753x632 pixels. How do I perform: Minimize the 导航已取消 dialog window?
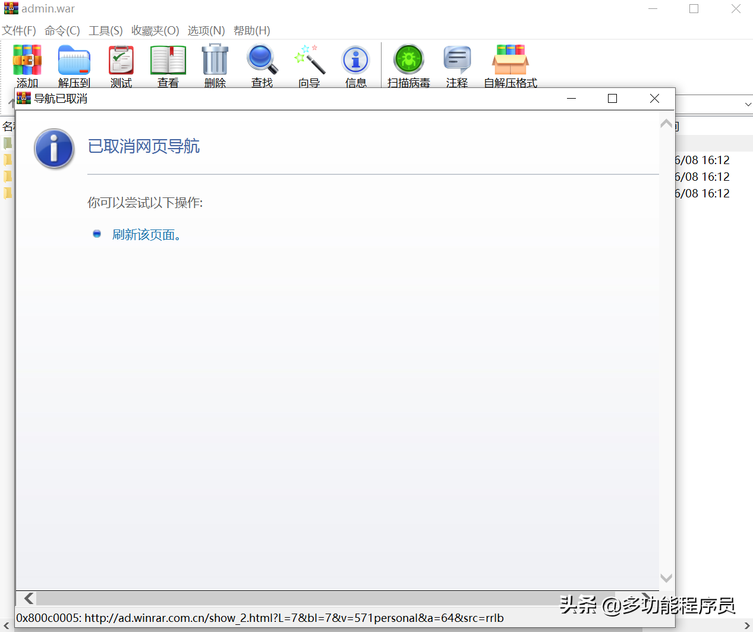coord(572,99)
